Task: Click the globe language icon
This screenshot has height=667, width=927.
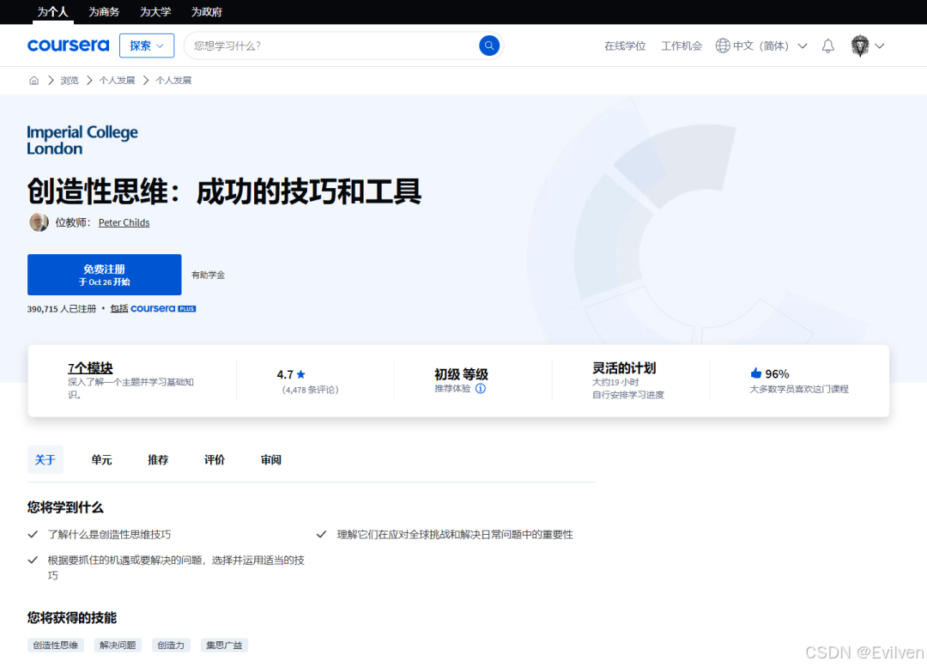Action: (723, 45)
